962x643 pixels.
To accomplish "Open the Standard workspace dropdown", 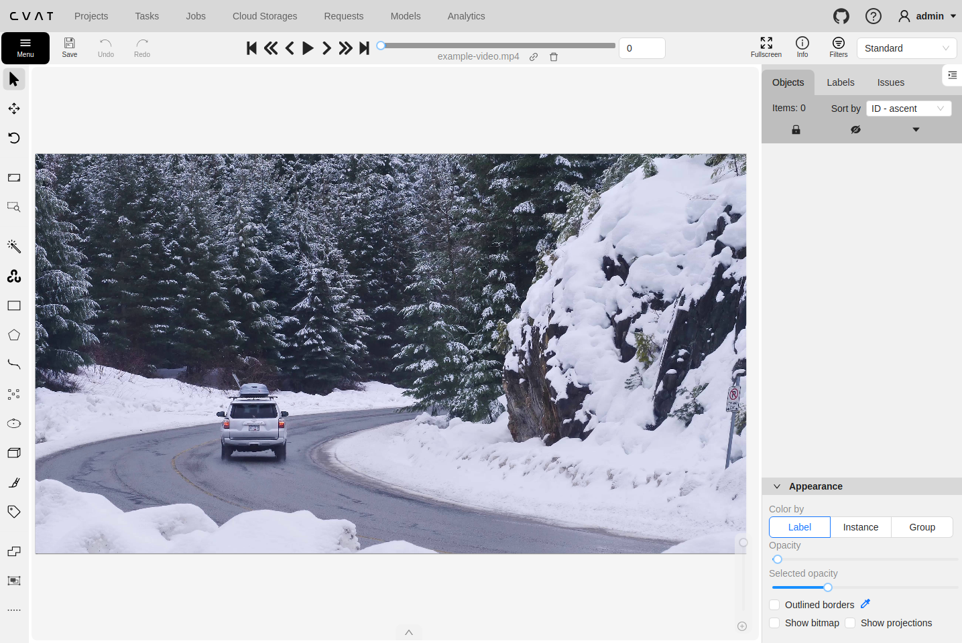I will tap(906, 48).
